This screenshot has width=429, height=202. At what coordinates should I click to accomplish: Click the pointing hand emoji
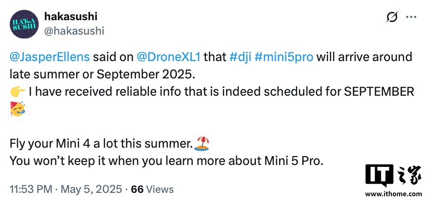point(17,92)
